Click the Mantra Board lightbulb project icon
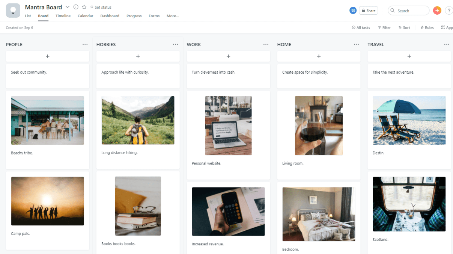This screenshot has height=254, width=453. click(x=13, y=11)
